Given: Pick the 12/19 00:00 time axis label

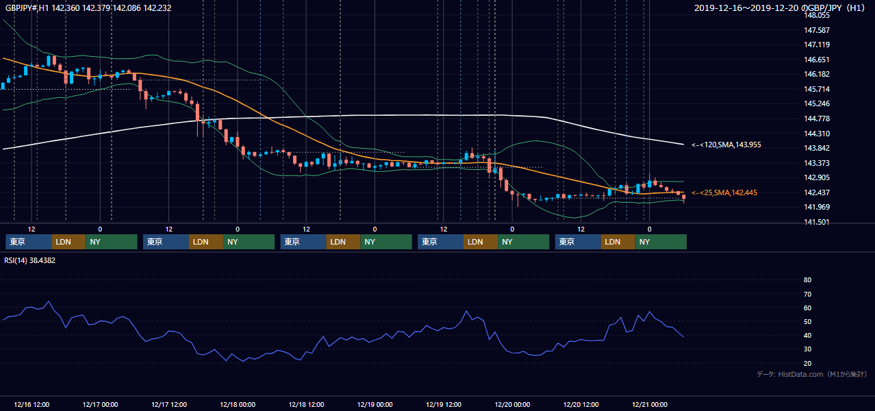Looking at the screenshot, I should [375, 404].
